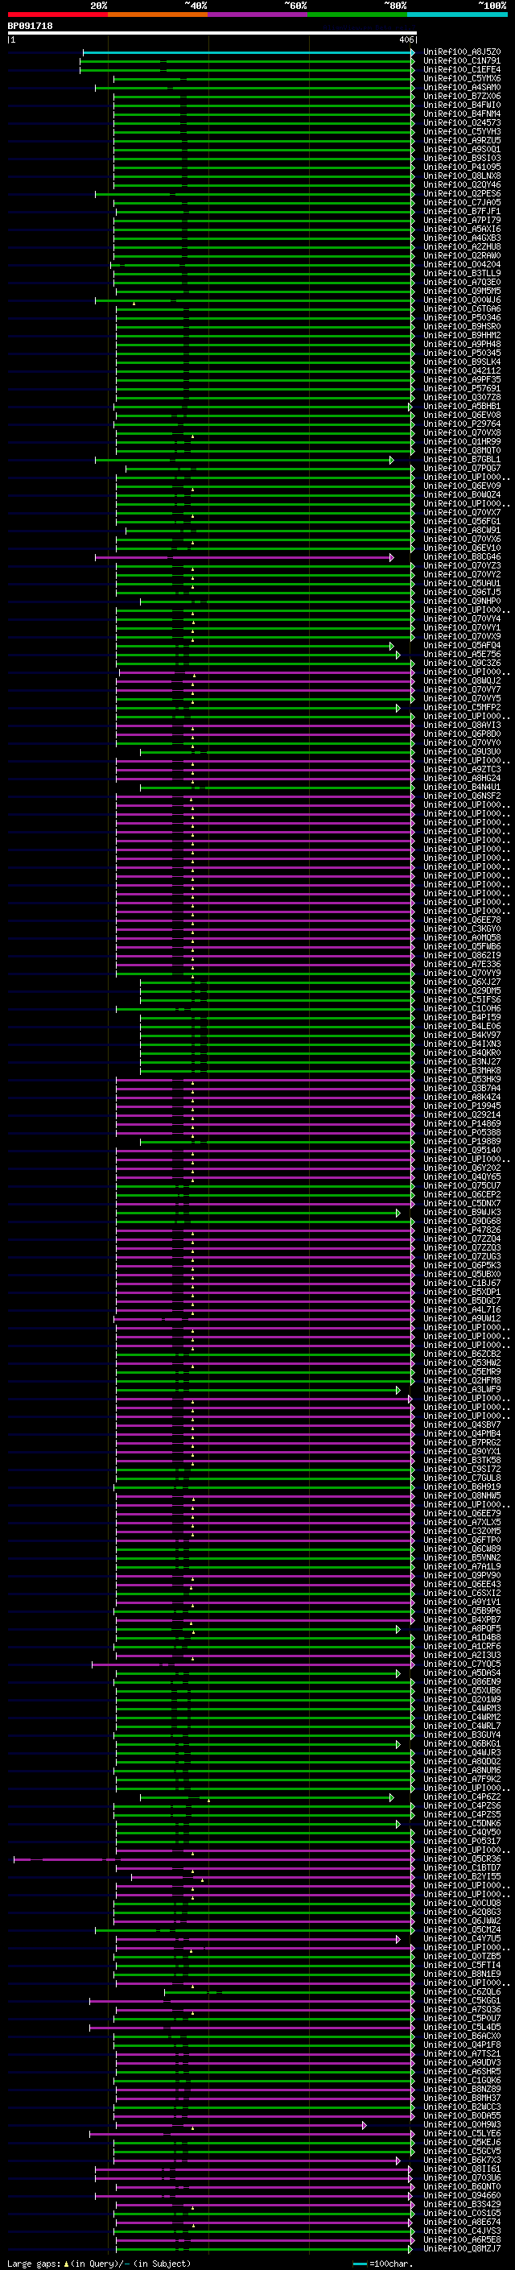
Task: Pick hit UniRef100_A9ZTC3
Action: tap(462, 770)
